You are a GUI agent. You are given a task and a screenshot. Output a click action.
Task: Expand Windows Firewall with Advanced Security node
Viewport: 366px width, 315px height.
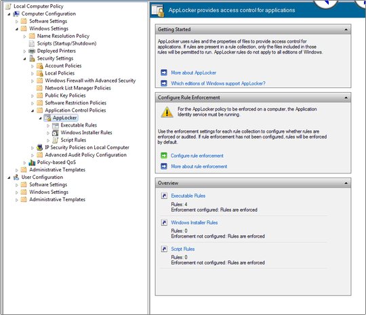click(x=33, y=81)
